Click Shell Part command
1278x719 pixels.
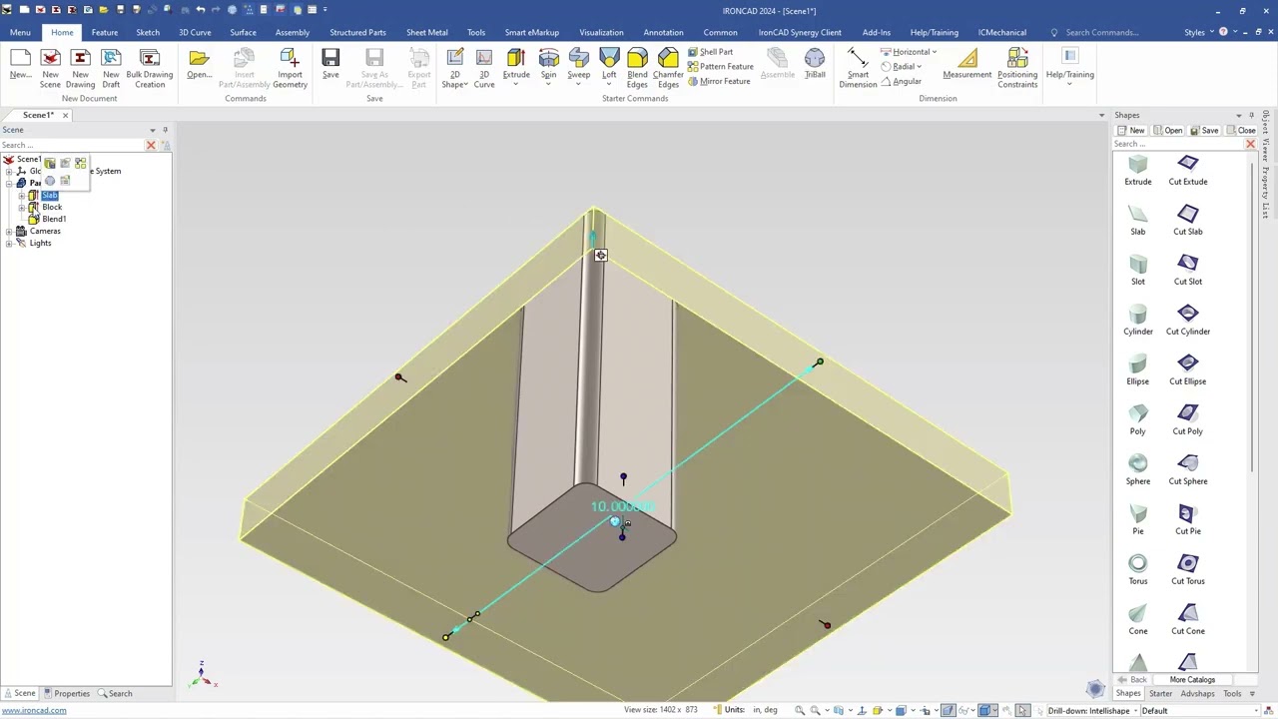[710, 52]
